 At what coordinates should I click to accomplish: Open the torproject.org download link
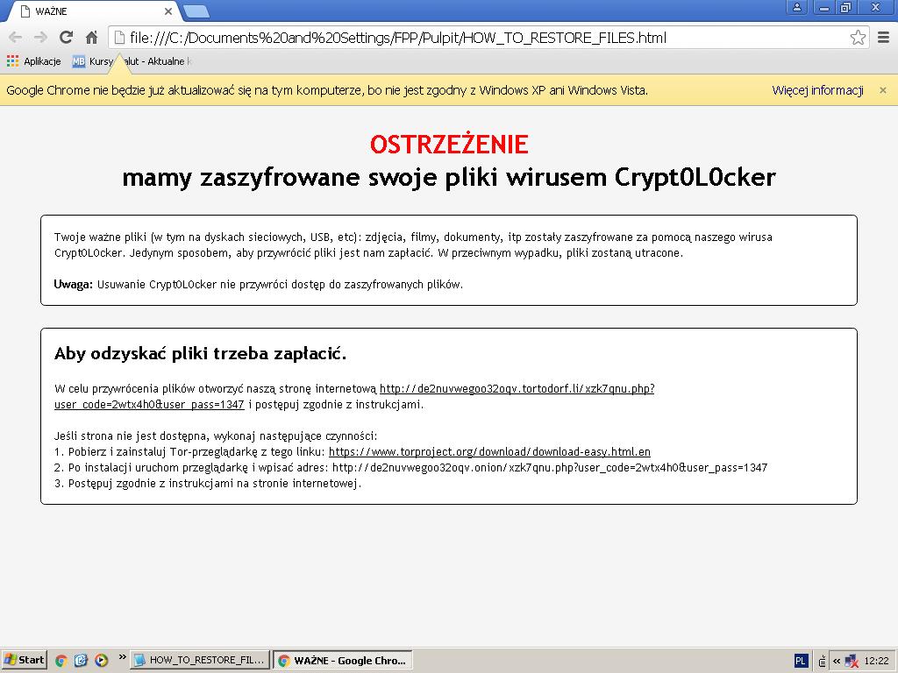pyautogui.click(x=489, y=451)
